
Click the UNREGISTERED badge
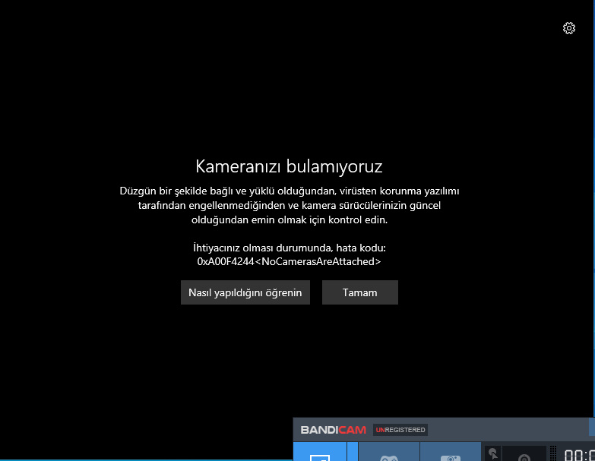click(x=400, y=430)
